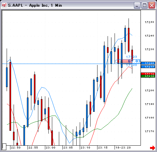
Task: Click the red arrow in bottom-right corner
Action: (x=153, y=148)
